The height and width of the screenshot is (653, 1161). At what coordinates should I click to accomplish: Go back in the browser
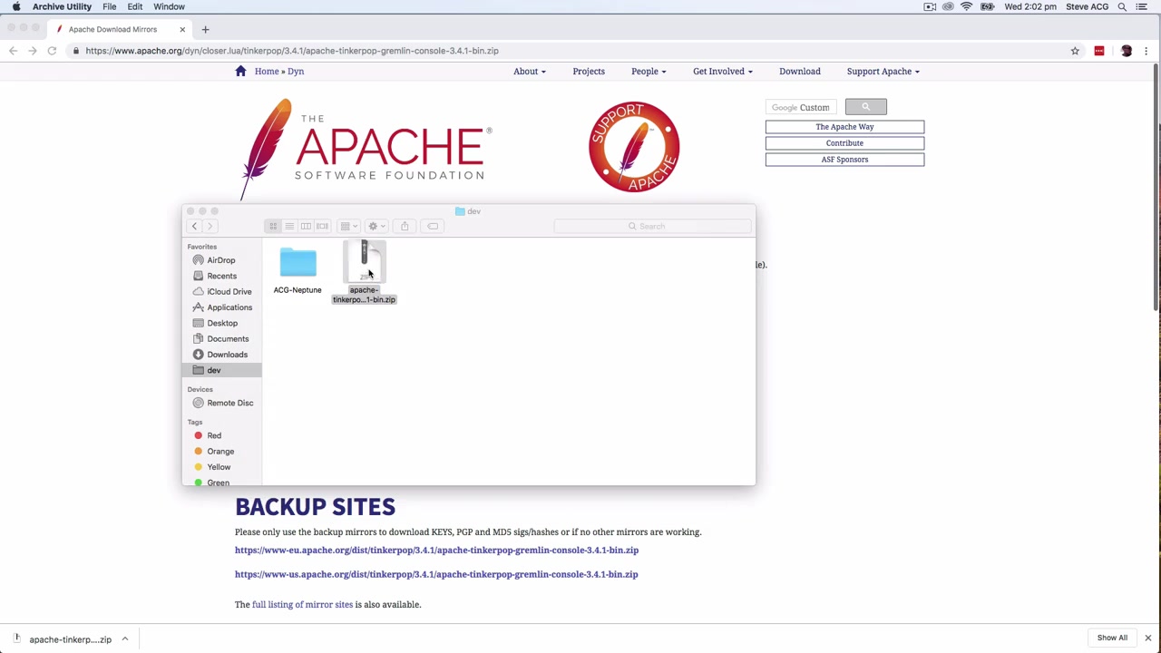click(13, 51)
